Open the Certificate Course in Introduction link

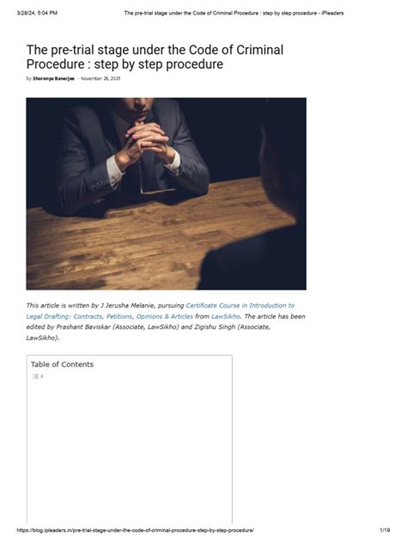point(240,306)
